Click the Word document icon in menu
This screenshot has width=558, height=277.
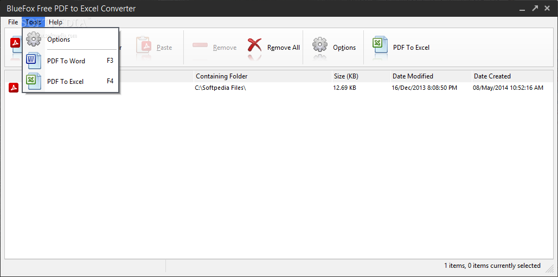(33, 61)
